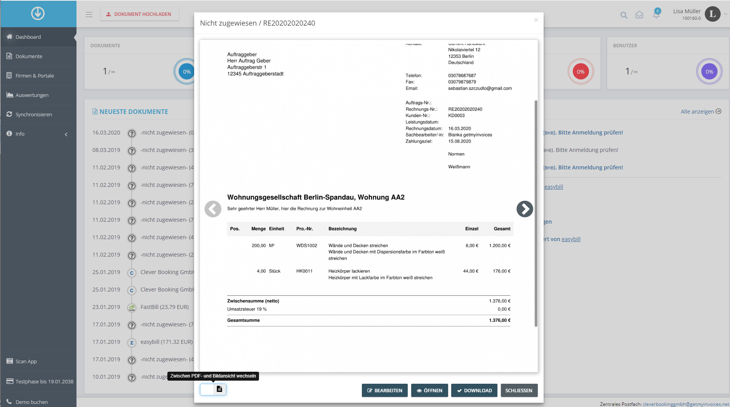Go to previous document page arrow
This screenshot has width=730, height=407.
pos(213,209)
